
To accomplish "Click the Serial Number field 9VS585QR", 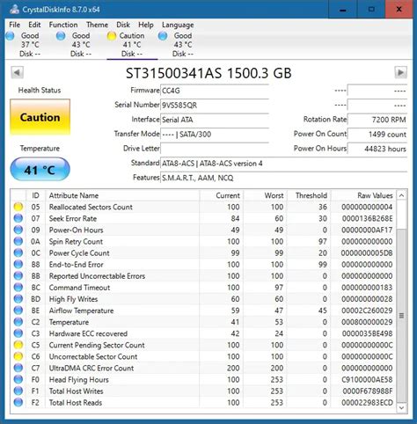I will 215,106.
